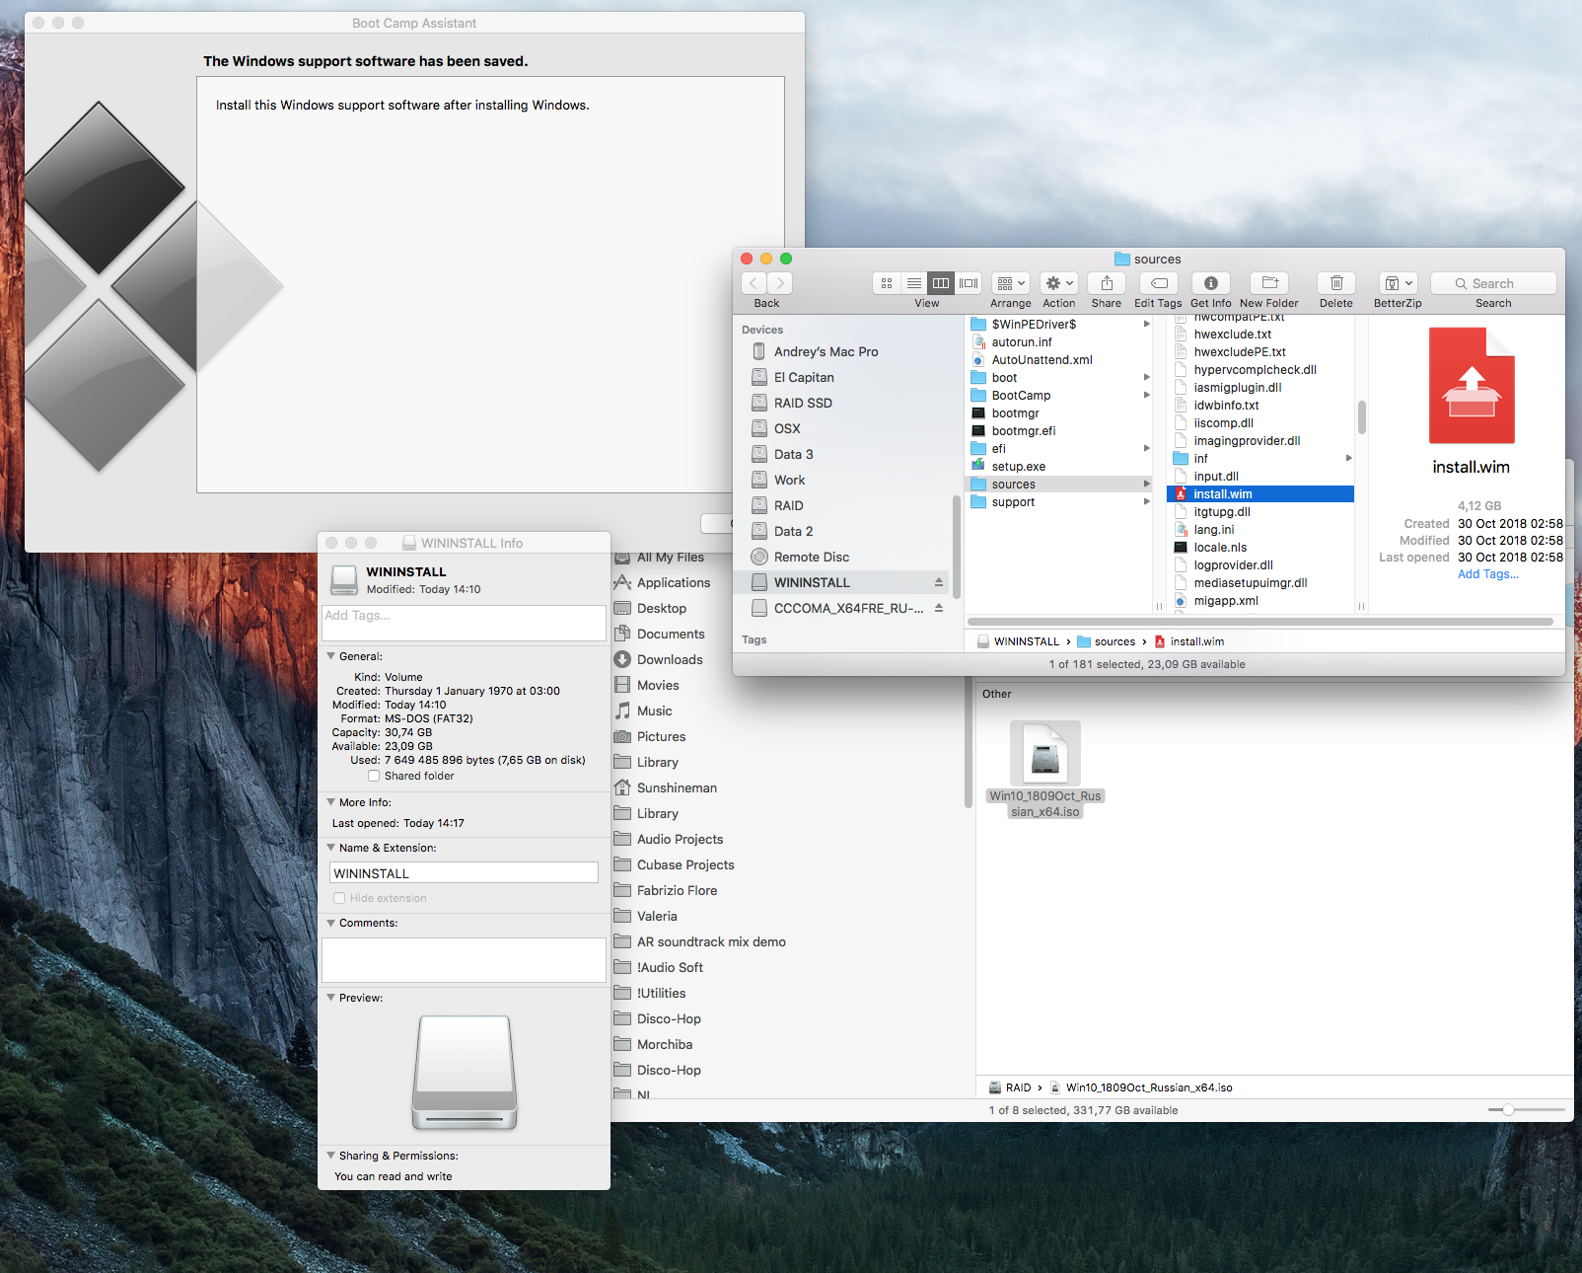The height and width of the screenshot is (1273, 1582).
Task: Click the WININSTALL name text field
Action: pos(464,873)
